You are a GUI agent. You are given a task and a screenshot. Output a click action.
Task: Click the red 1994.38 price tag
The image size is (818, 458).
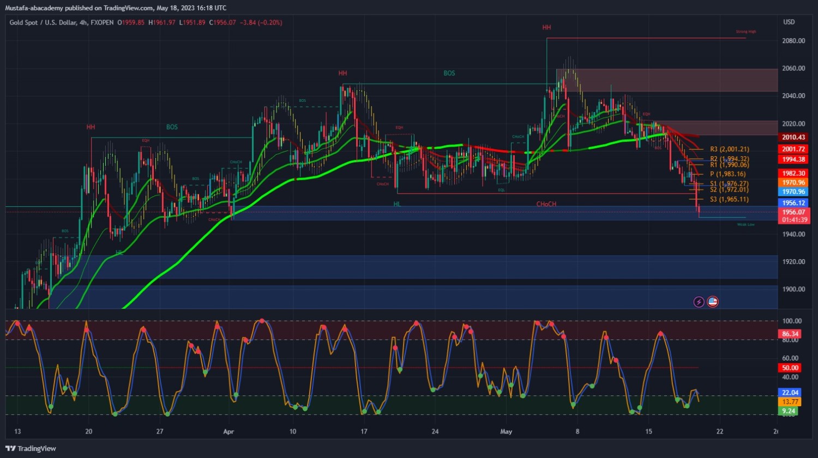(x=793, y=159)
